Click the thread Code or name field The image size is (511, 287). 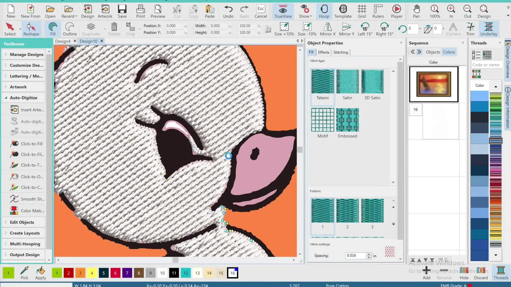coord(487,65)
